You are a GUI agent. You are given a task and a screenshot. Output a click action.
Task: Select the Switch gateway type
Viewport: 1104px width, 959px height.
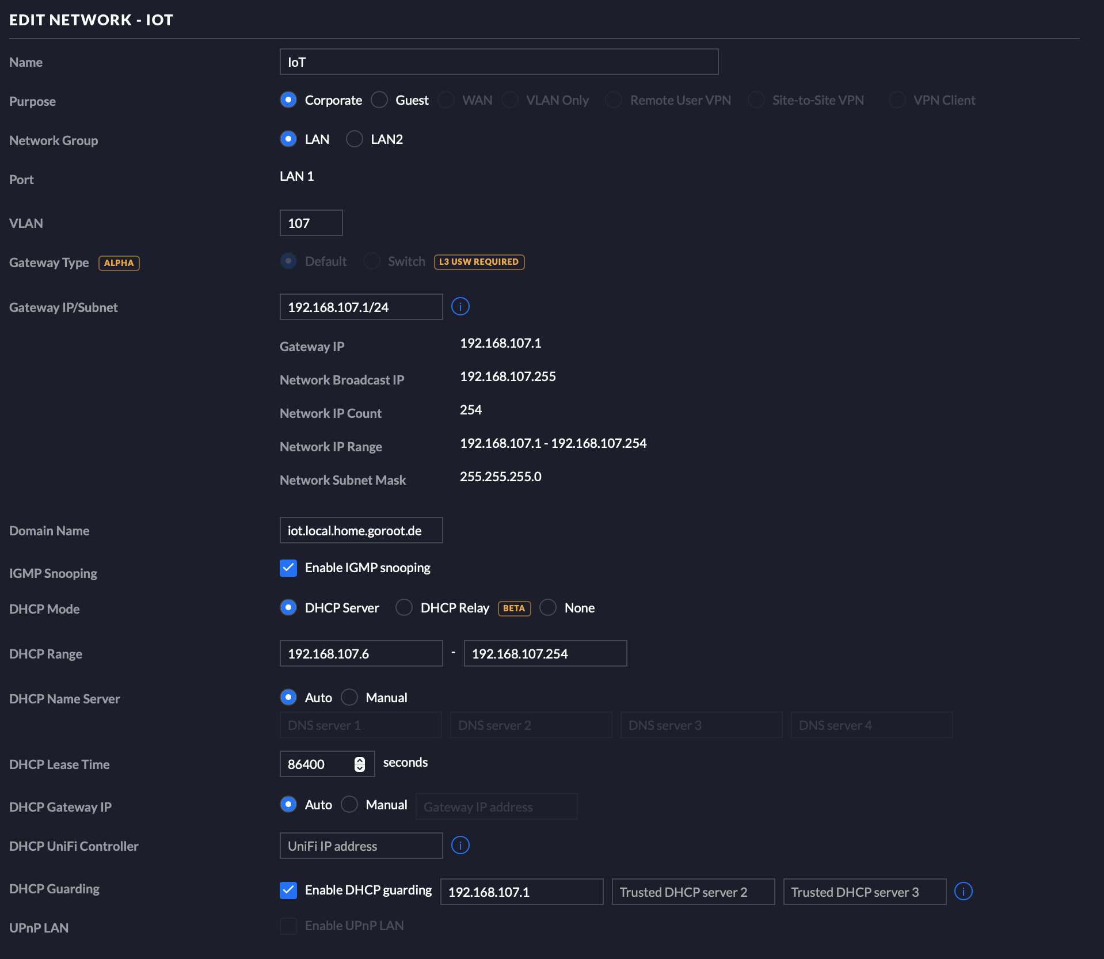[372, 261]
